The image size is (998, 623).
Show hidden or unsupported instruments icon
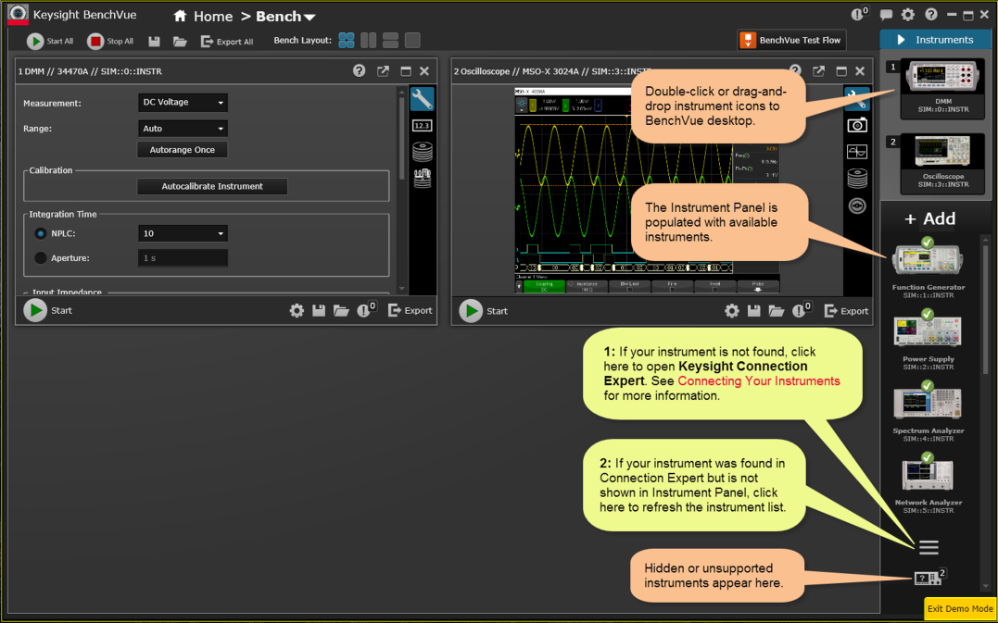click(x=927, y=578)
